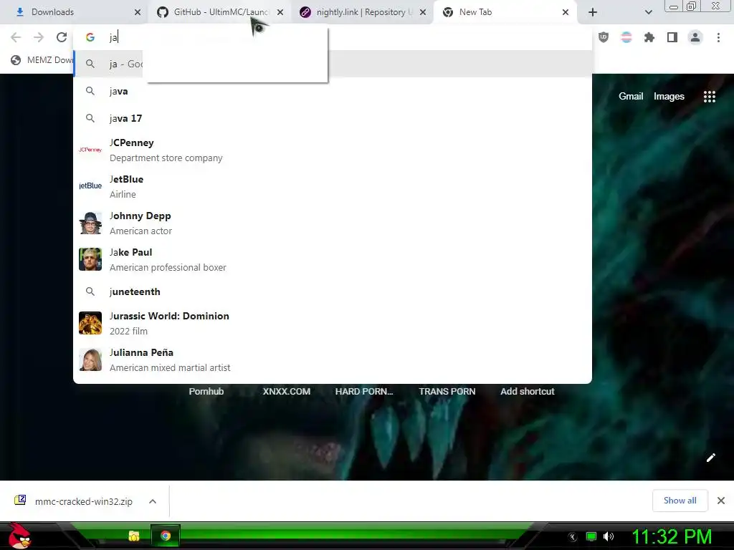734x550 pixels.
Task: Expand mmc-cracked-win32.zip download options
Action: tap(153, 501)
